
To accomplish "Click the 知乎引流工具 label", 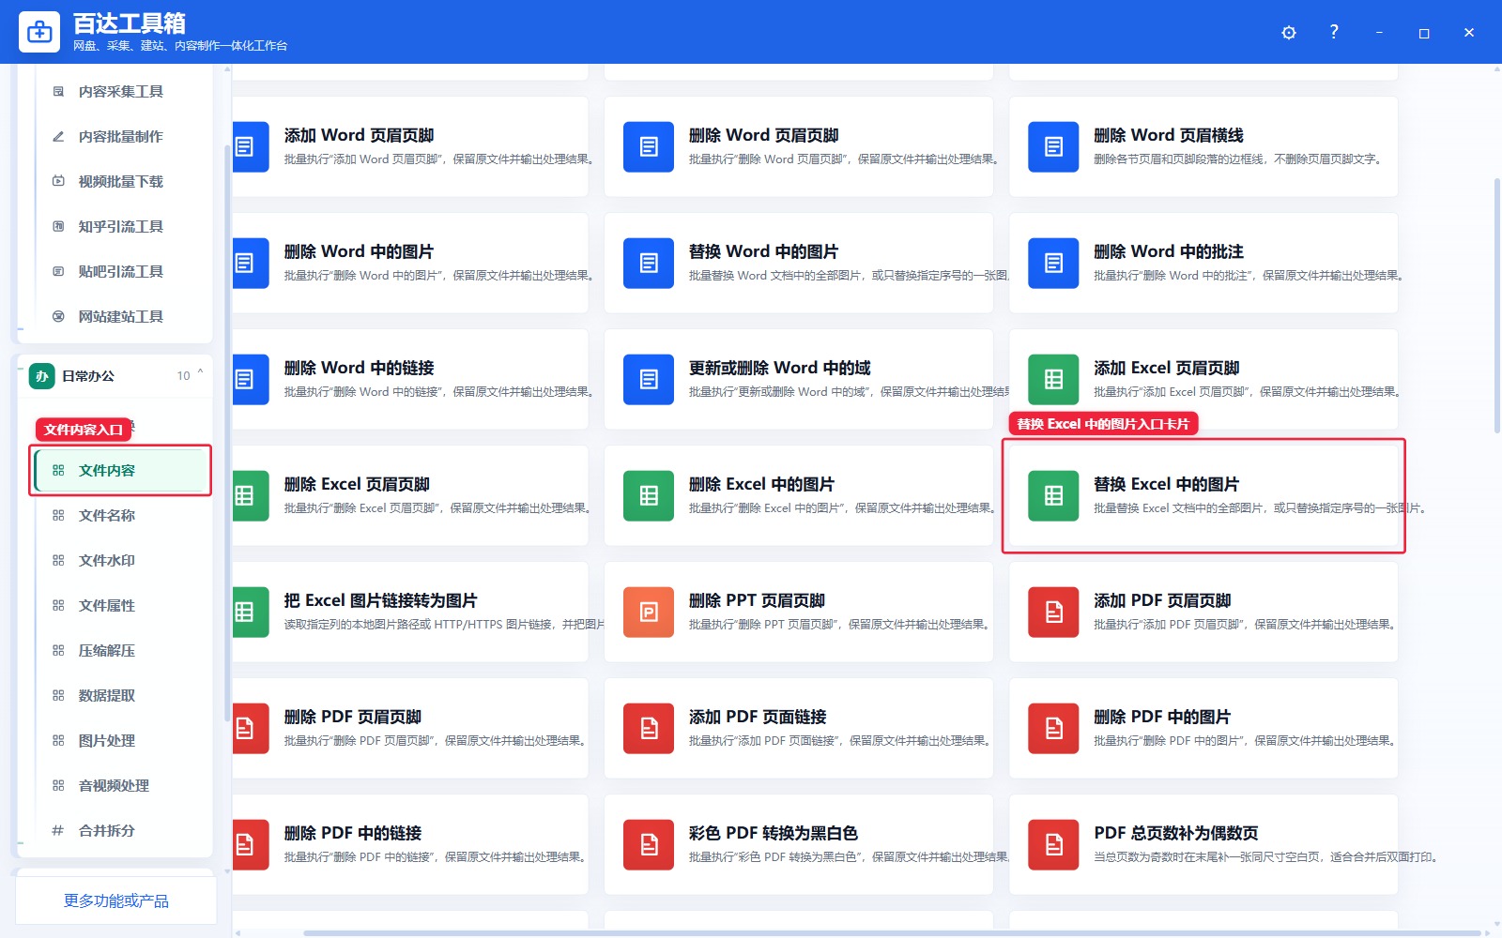I will (121, 226).
